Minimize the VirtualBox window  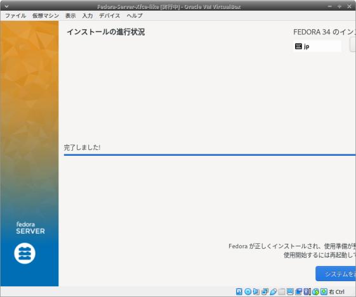pos(330,6)
